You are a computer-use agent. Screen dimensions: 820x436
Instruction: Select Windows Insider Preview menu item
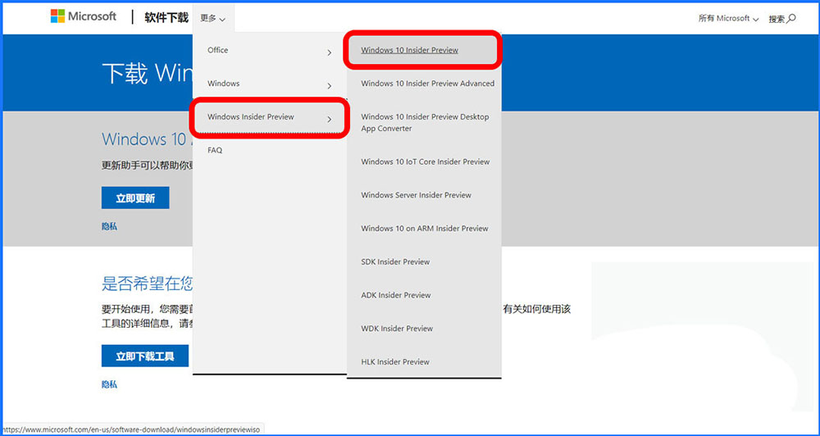point(269,117)
